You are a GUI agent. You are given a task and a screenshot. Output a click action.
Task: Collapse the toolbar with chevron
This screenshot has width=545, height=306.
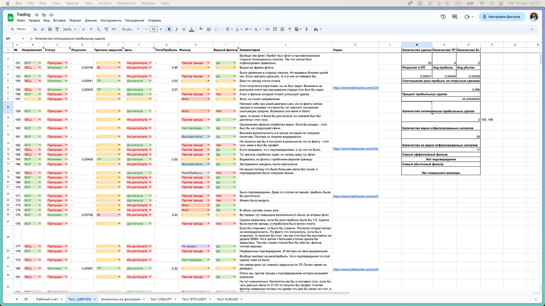(532, 30)
